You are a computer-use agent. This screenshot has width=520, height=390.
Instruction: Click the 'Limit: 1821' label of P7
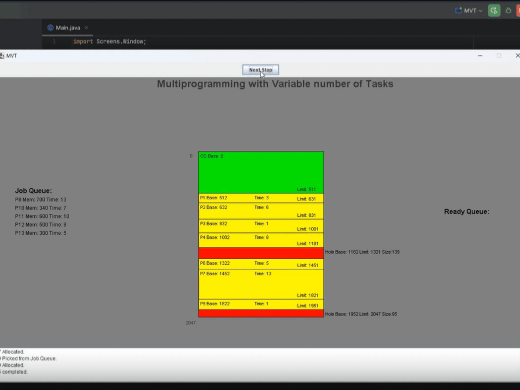click(x=307, y=295)
